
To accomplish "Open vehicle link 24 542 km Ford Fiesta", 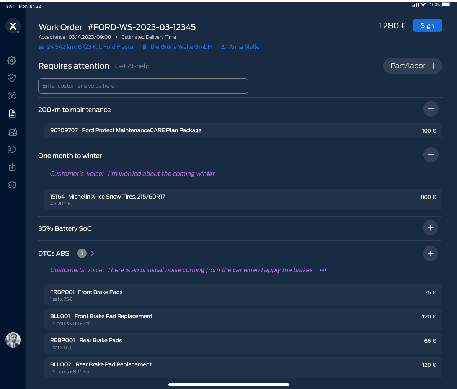I will 90,47.
